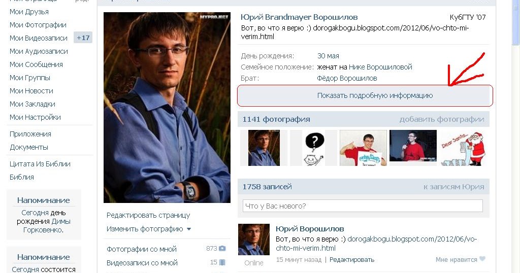Image resolution: width=520 pixels, height=273 pixels.
Task: Click Редактировать страницу under the profile photo
Action: (x=148, y=215)
